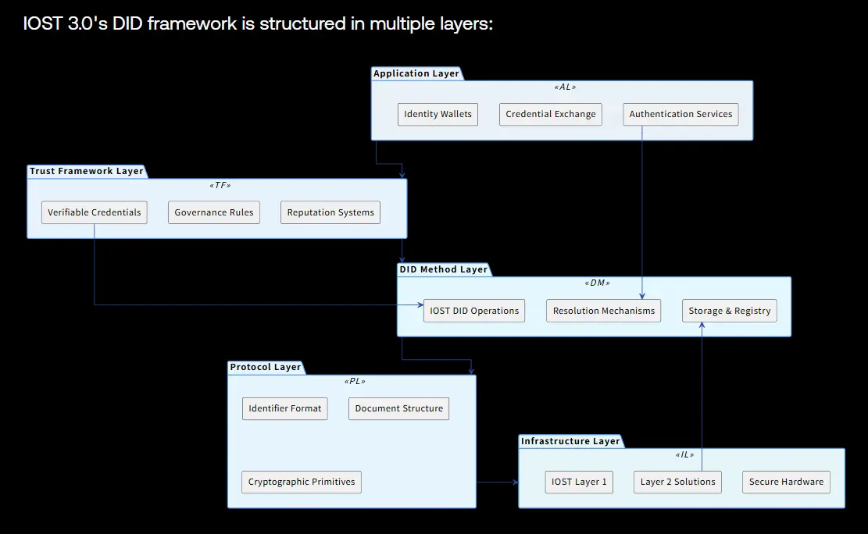Click the Storage & Registry component

(x=730, y=311)
